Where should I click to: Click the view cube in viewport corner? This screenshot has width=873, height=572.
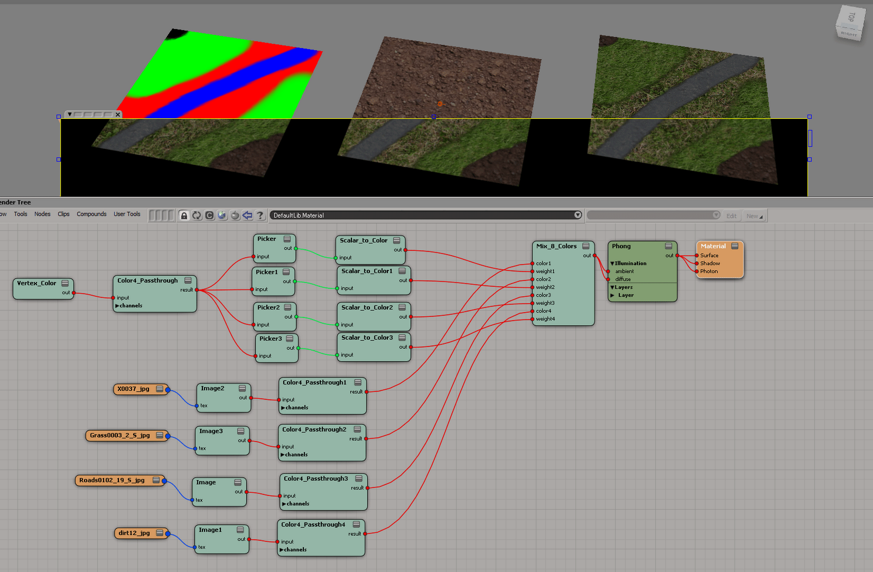(x=850, y=23)
